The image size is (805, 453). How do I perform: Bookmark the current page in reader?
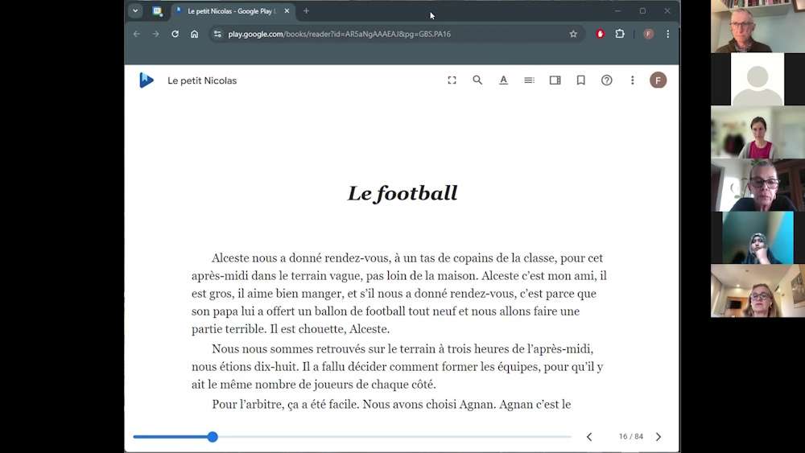point(580,80)
